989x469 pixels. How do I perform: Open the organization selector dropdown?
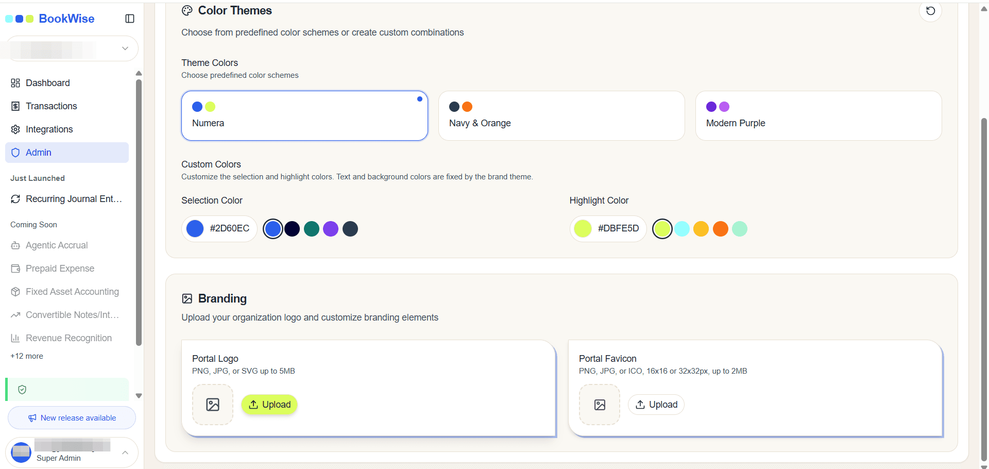(x=72, y=48)
